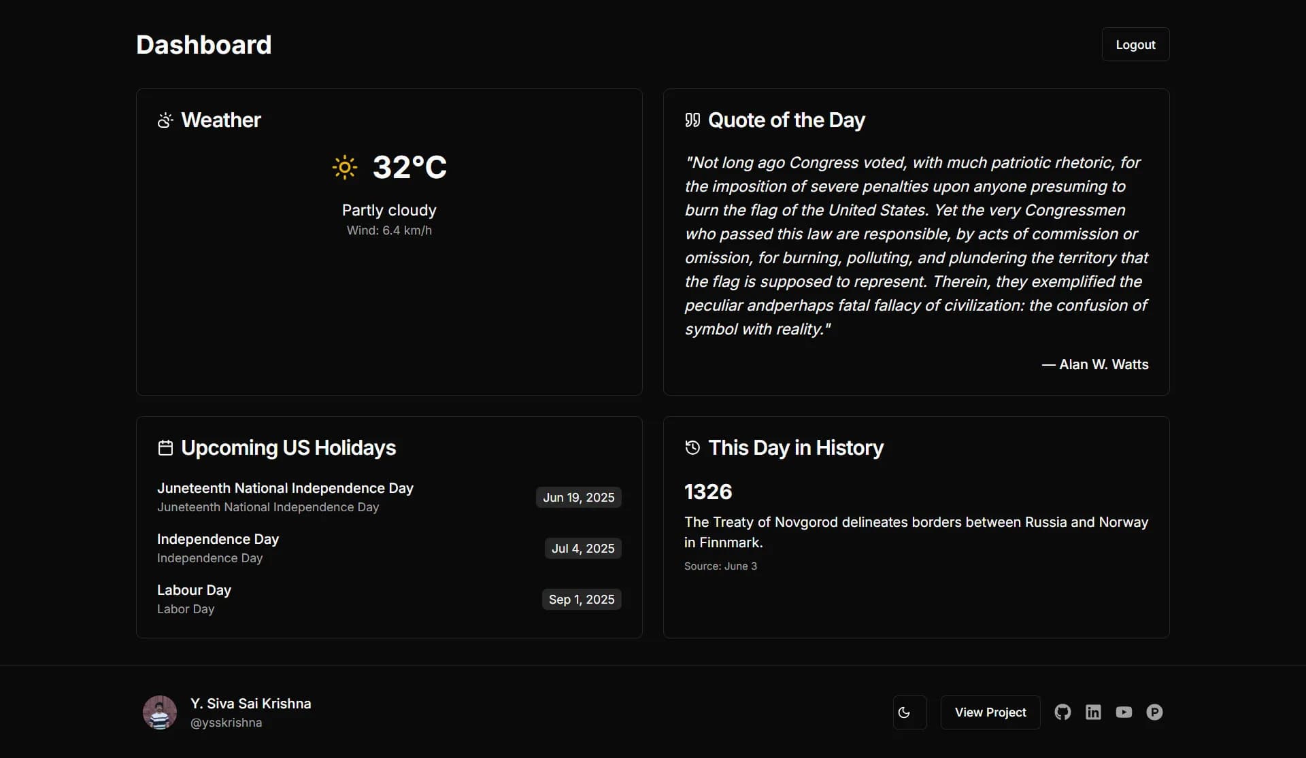Viewport: 1306px width, 758px height.
Task: Click Y. Siva Sai Krishna's avatar photo
Action: click(160, 712)
